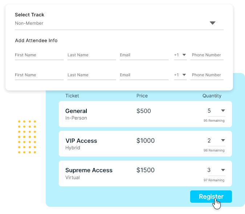Screen dimensions: 245x214
Task: Click the second attendee Email field
Action: click(144, 75)
